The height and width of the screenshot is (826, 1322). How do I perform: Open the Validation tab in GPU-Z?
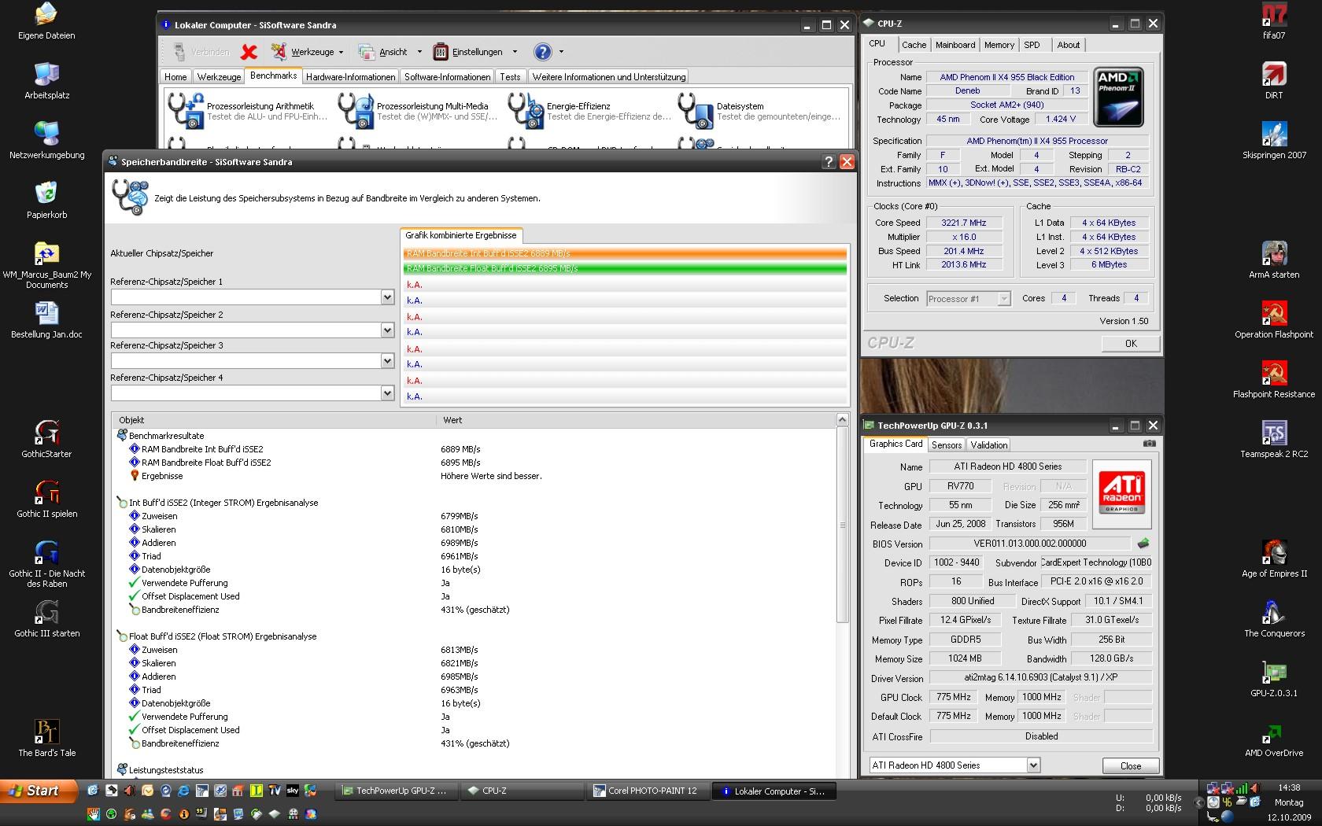pyautogui.click(x=989, y=445)
